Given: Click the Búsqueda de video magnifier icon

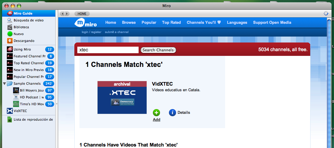Looking at the screenshot, I should (10, 20).
